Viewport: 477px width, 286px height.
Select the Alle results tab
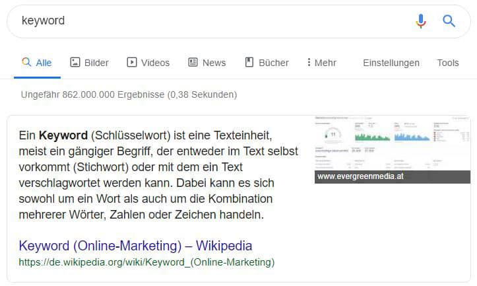tap(37, 63)
